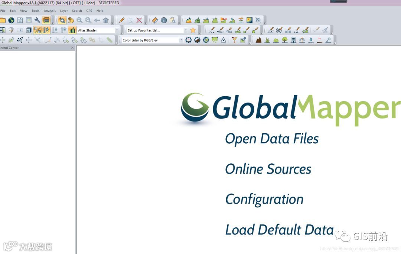Click the move vertices scribble icon

pos(20,40)
